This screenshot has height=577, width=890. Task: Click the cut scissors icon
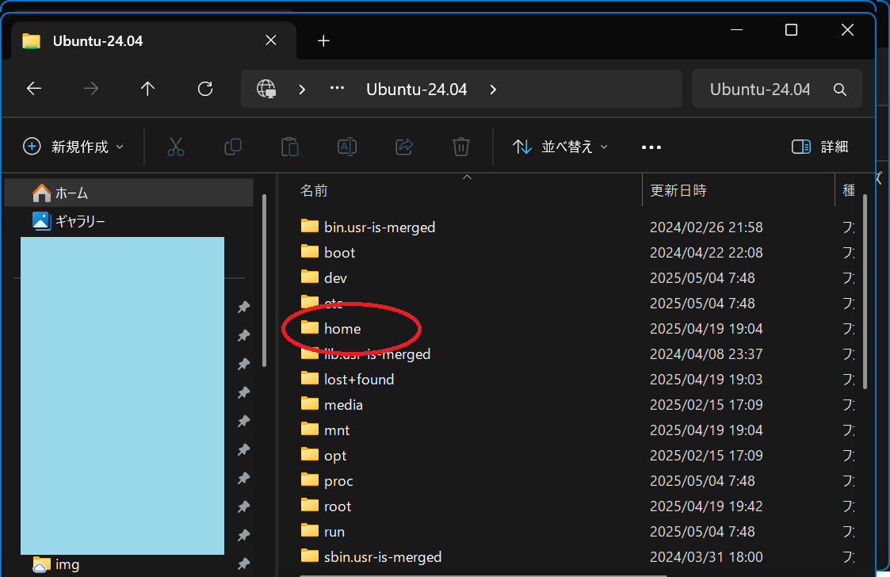176,147
